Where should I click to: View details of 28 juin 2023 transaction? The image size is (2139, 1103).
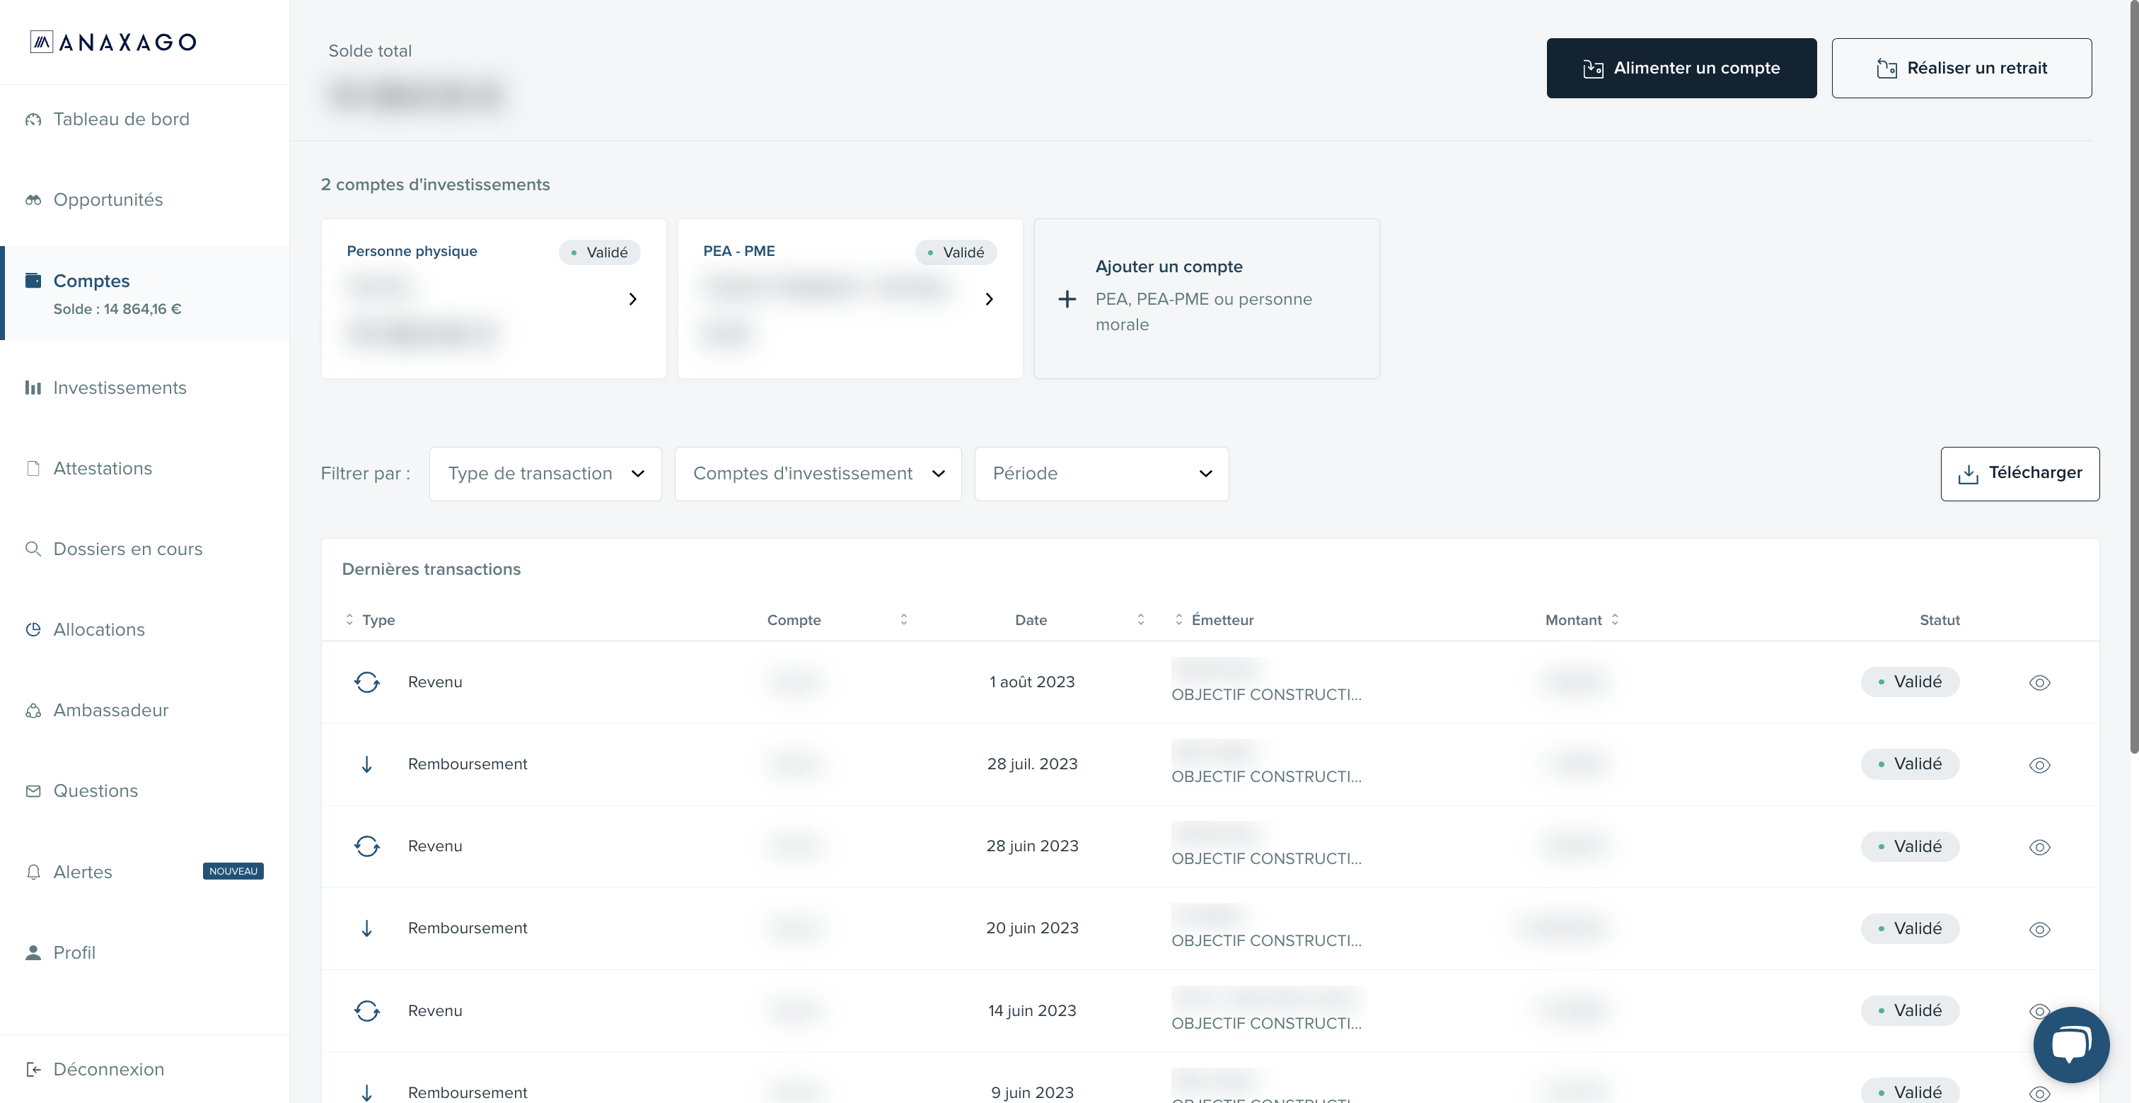(2039, 847)
